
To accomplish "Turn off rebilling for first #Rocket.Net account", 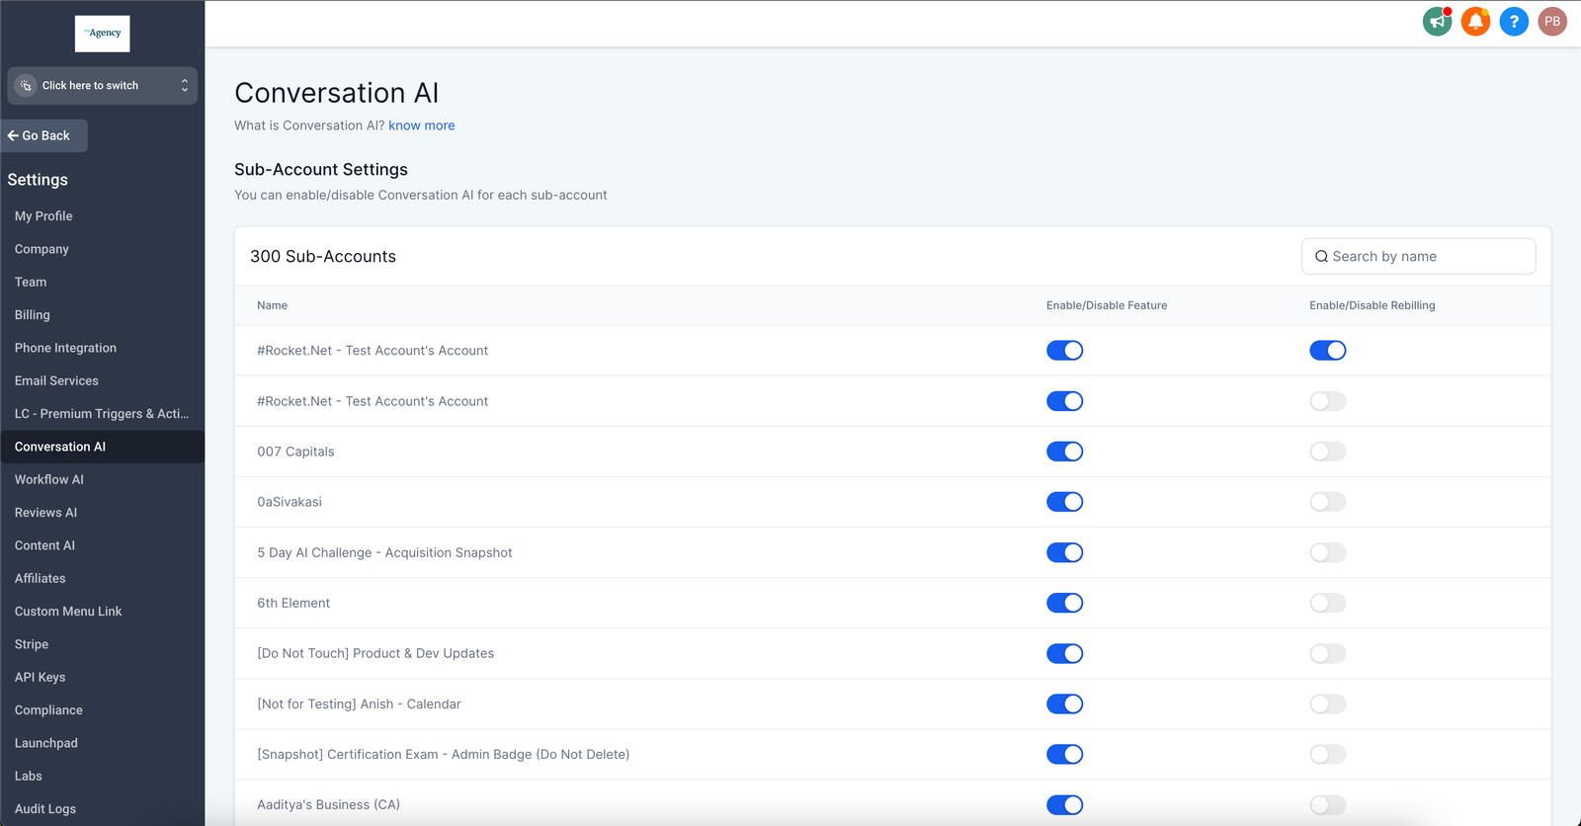I will (x=1327, y=351).
